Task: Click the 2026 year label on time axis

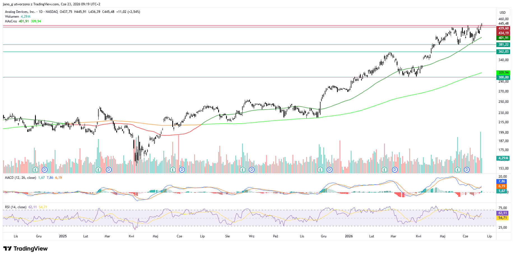Action: [349, 236]
